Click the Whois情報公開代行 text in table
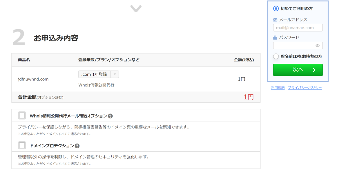Screen dimensions: 348x196 96,85
